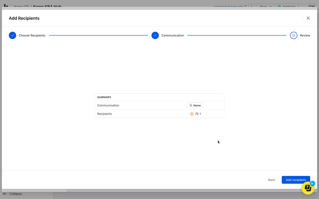Click the Communication step checkmark circle
This screenshot has width=319, height=199.
pos(155,35)
